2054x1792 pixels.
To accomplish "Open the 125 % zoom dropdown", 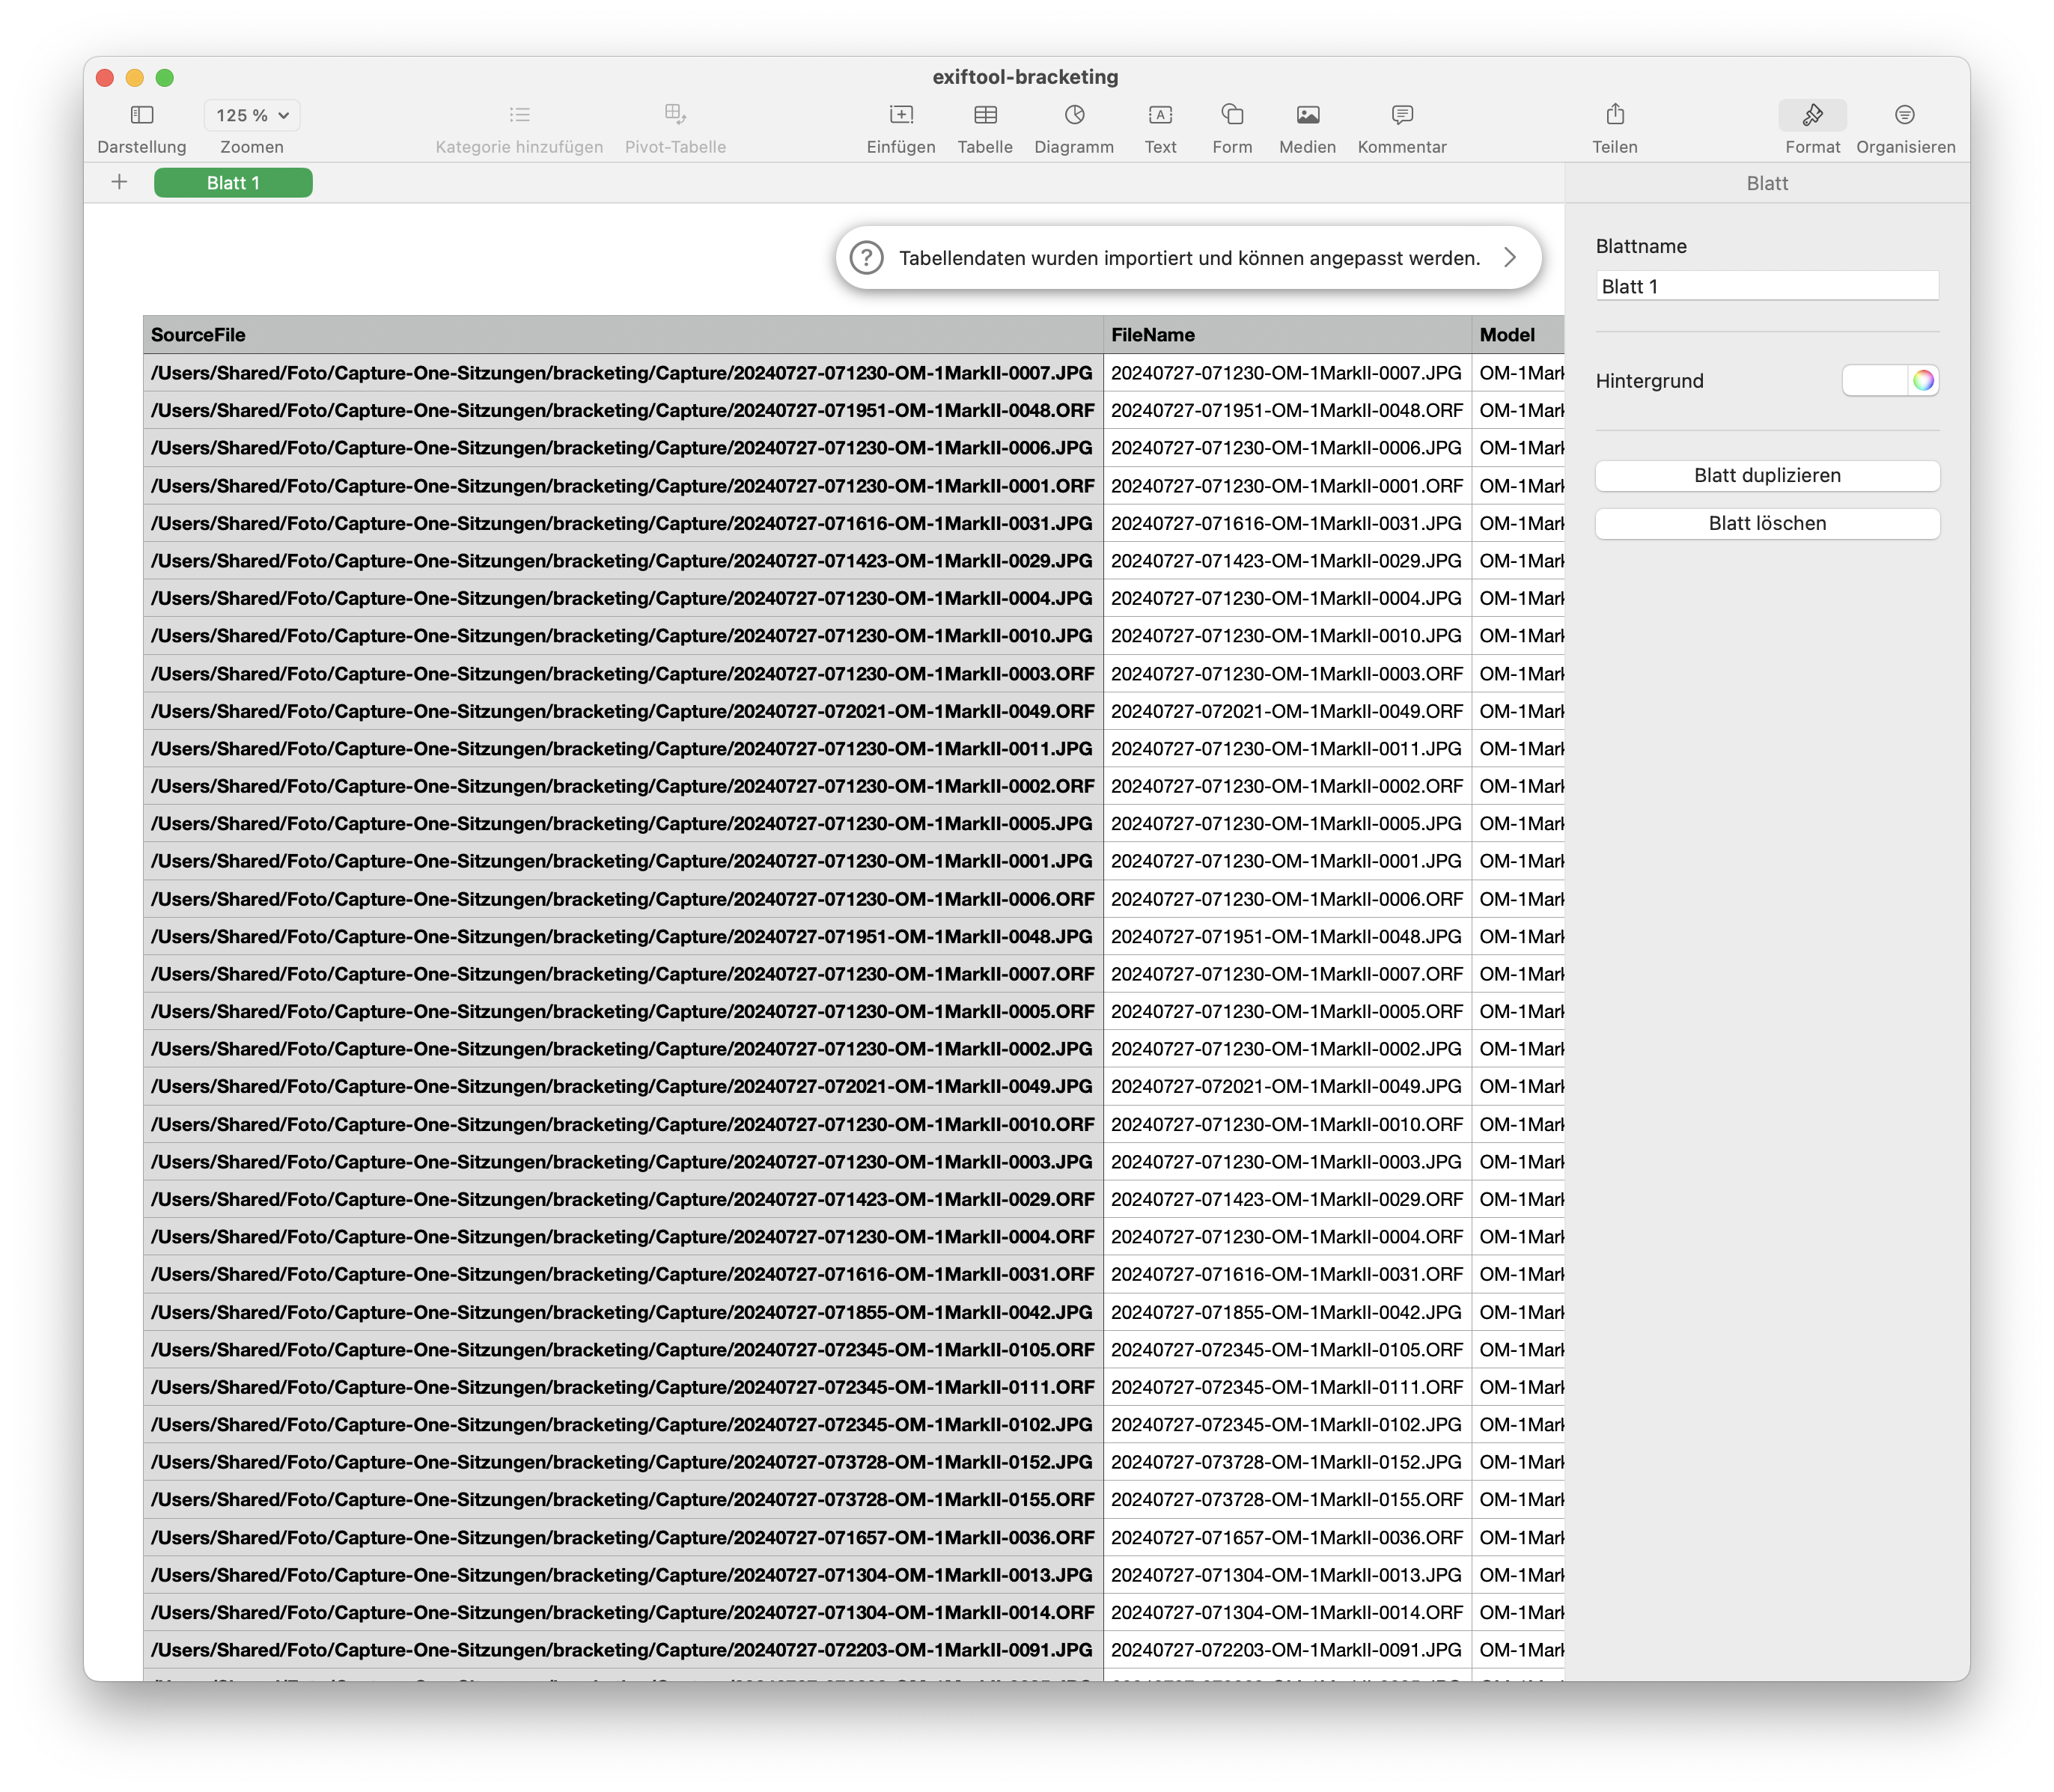I will tap(252, 115).
